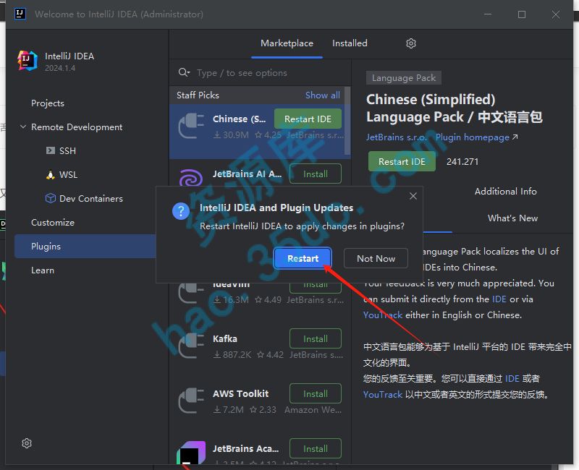
Task: Switch to the What's New tab
Action: pyautogui.click(x=512, y=218)
